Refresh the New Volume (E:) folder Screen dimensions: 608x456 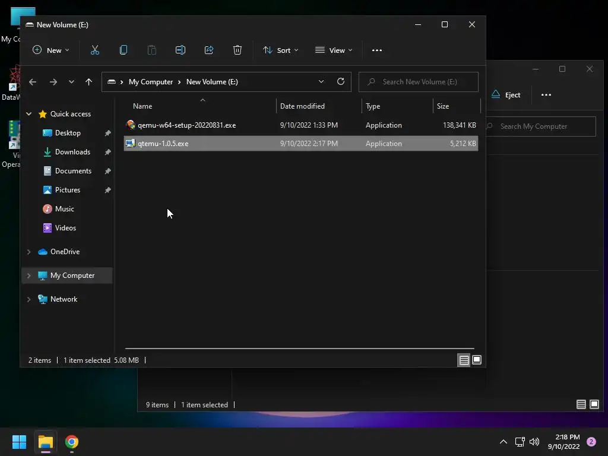(x=341, y=81)
